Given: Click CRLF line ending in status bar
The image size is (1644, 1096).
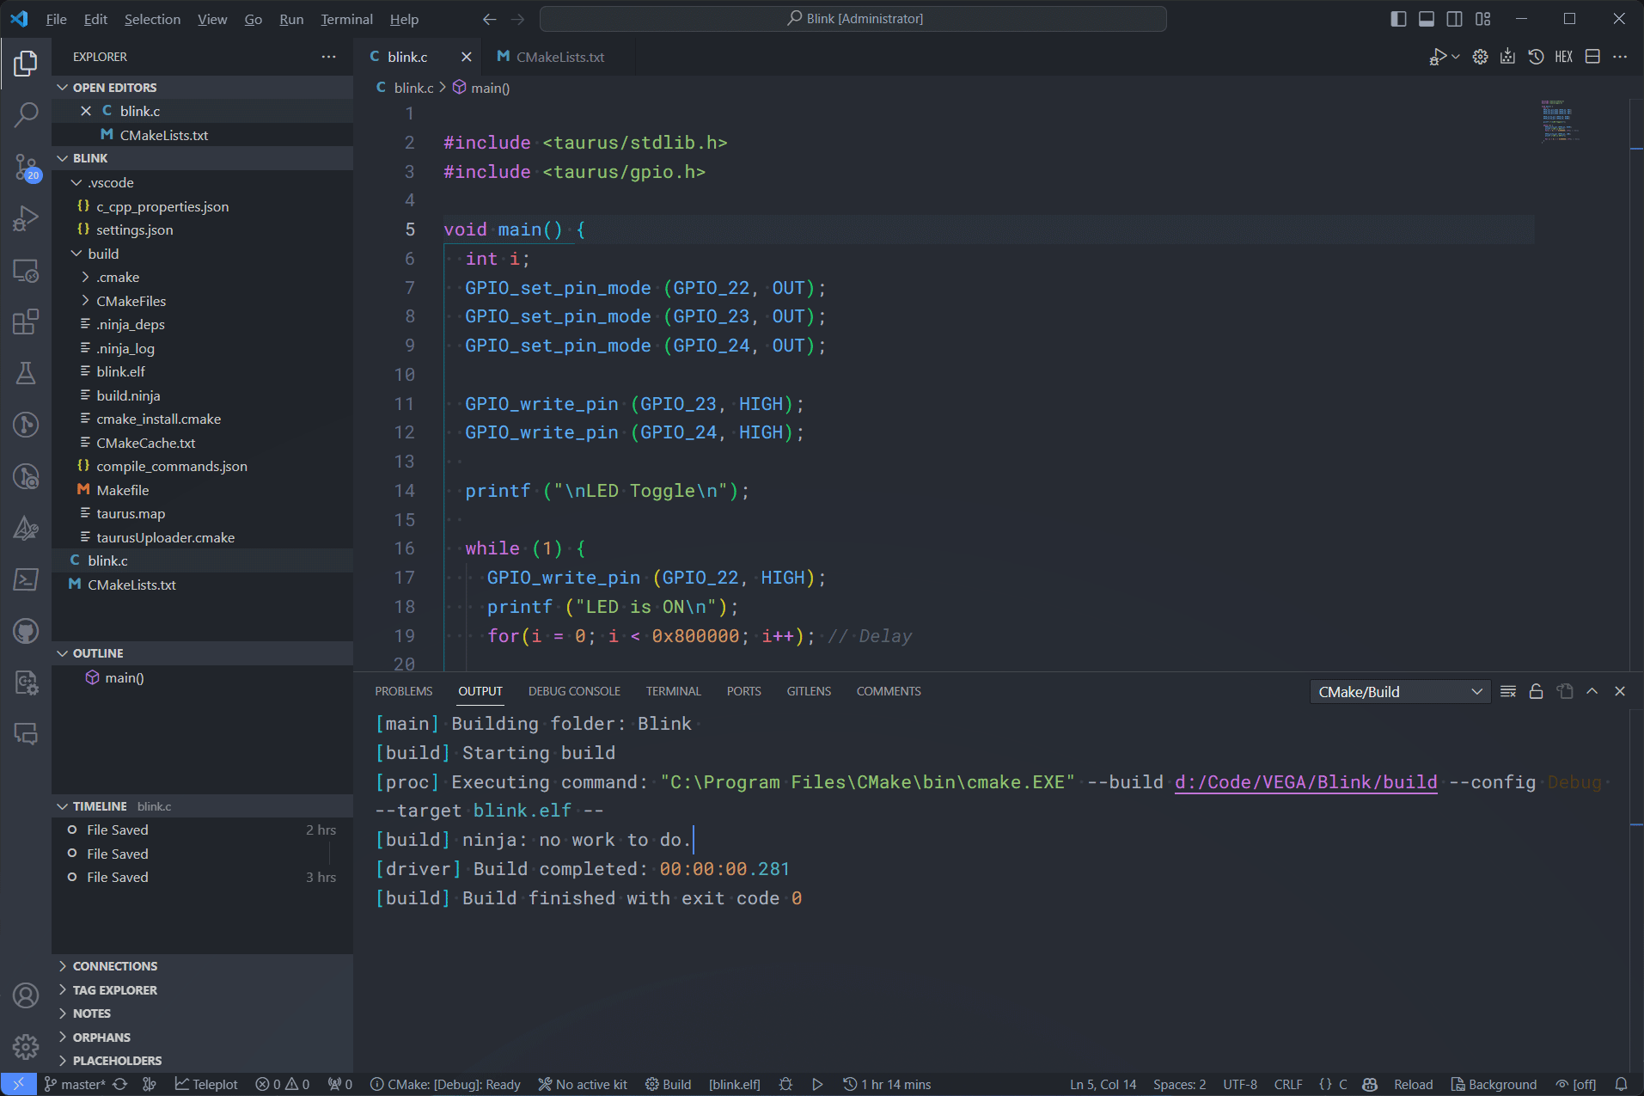Looking at the screenshot, I should (x=1288, y=1084).
